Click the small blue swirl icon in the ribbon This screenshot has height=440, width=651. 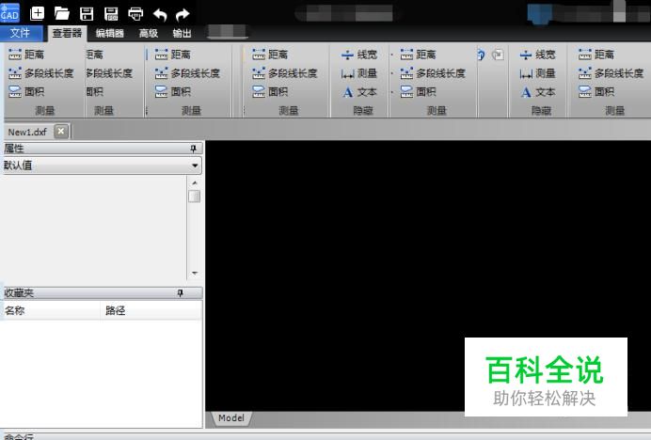(481, 55)
